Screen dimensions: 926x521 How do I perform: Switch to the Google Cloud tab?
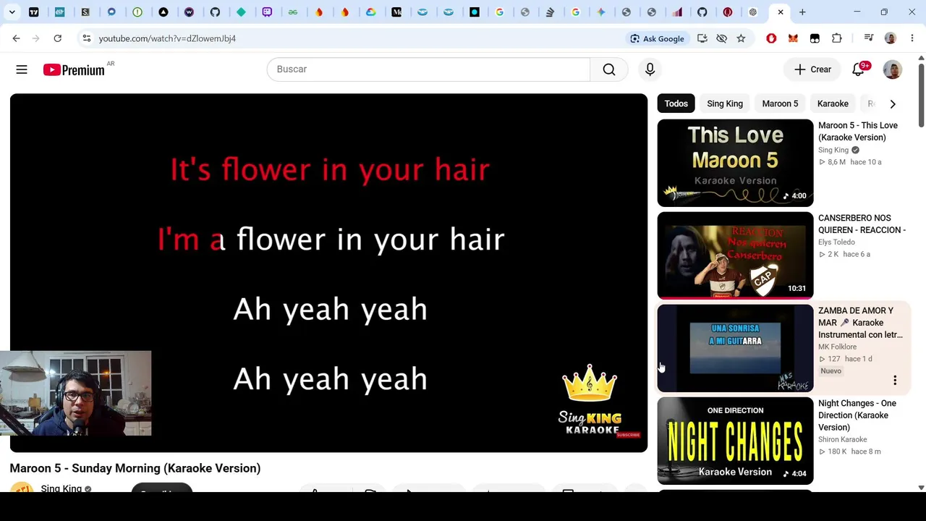[x=370, y=12]
